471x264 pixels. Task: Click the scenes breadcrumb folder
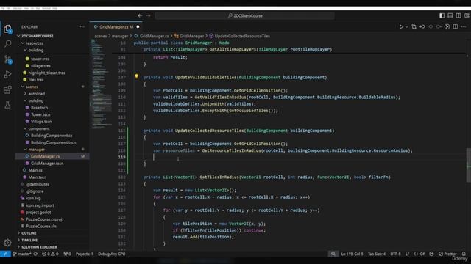coord(101,36)
